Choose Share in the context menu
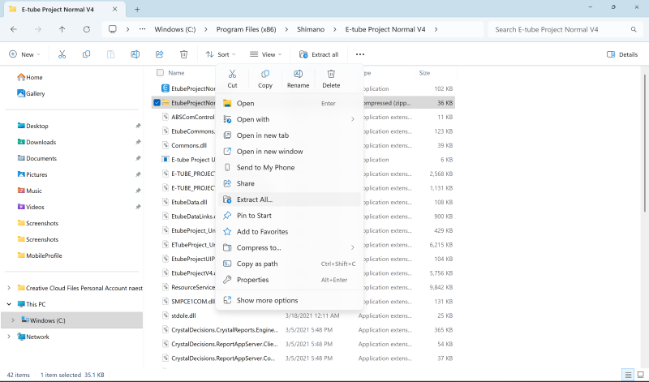Viewport: 649px width, 382px height. pyautogui.click(x=289, y=183)
